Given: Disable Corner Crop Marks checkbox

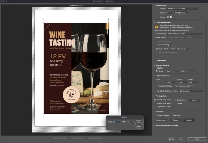Looking at the screenshot, I should click(x=156, y=100).
